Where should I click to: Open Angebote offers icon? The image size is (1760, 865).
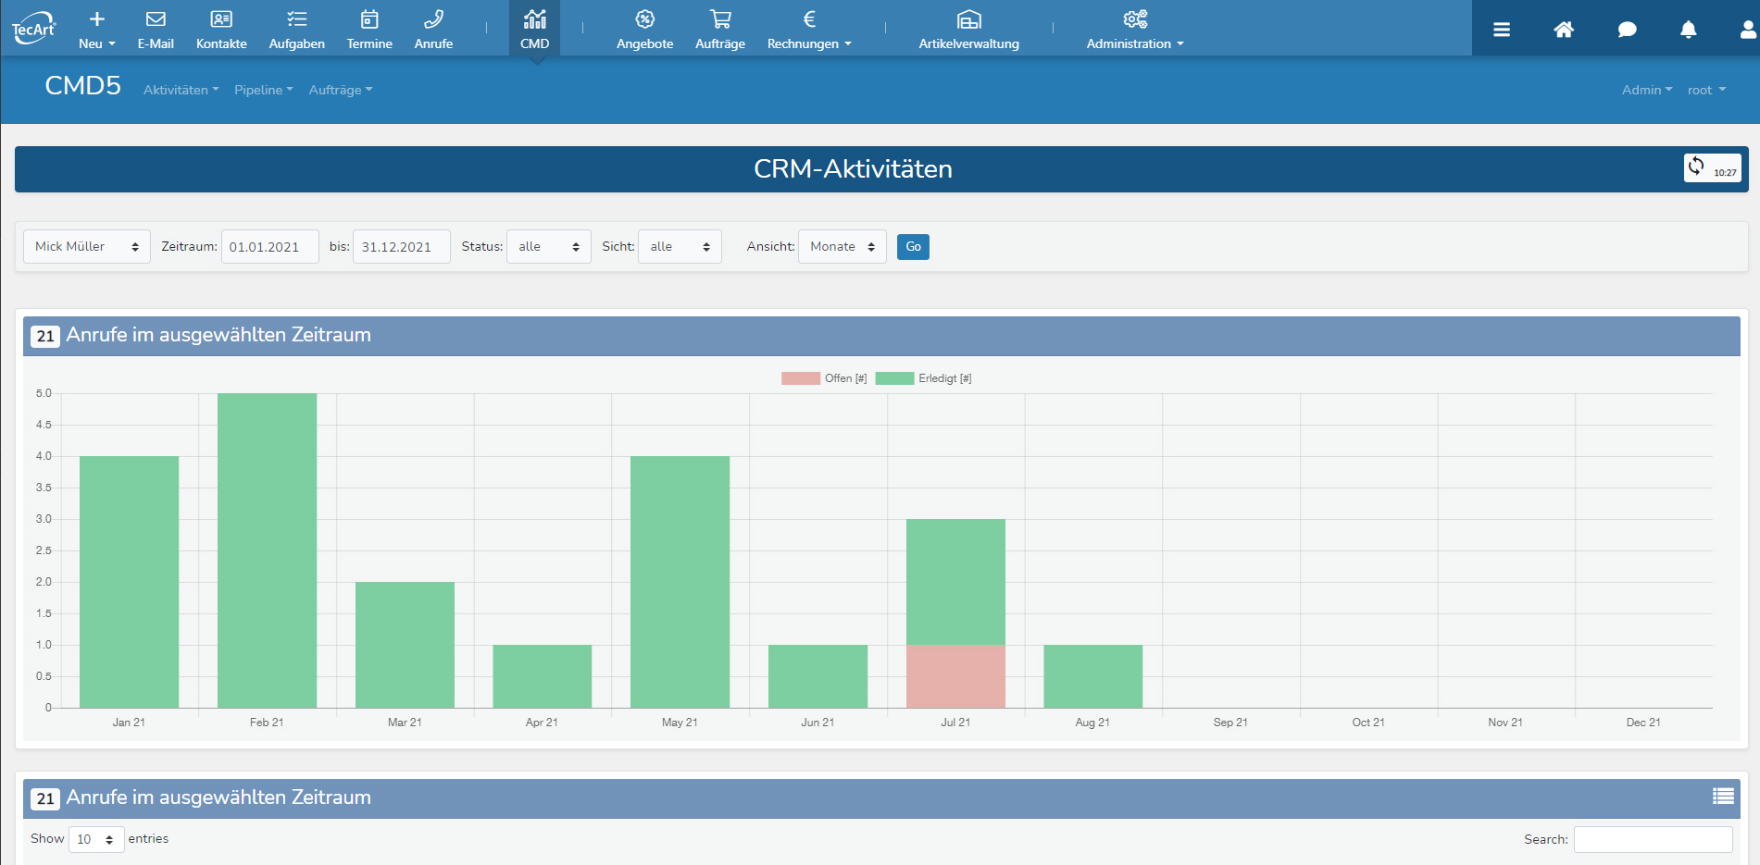tap(644, 20)
